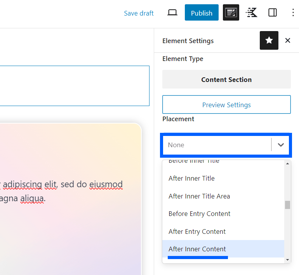Screen dimensions: 299x275
Task: Click the black Element Settings toolbar icon
Action: tap(231, 13)
